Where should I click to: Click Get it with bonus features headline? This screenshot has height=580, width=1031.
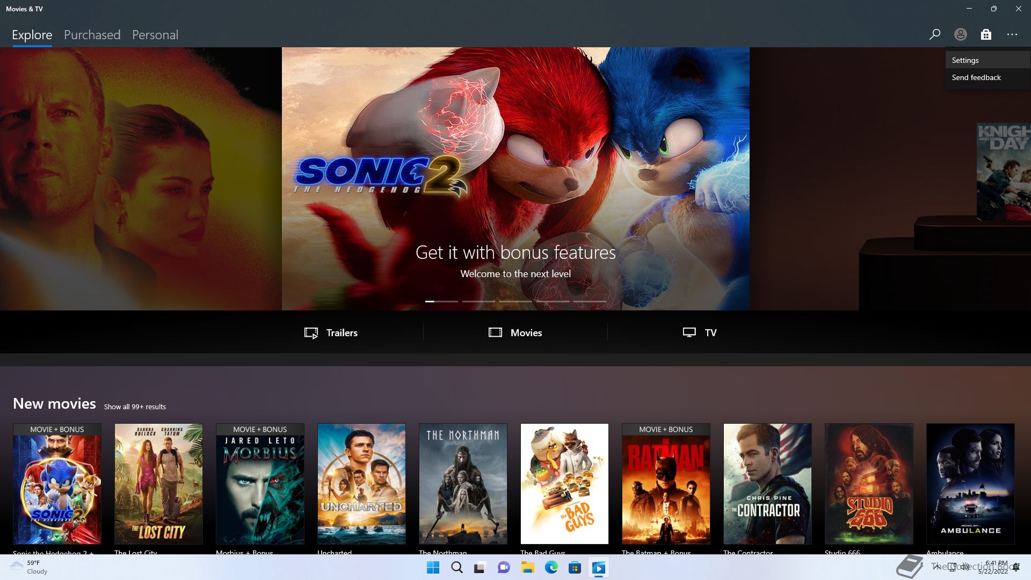[x=515, y=252]
